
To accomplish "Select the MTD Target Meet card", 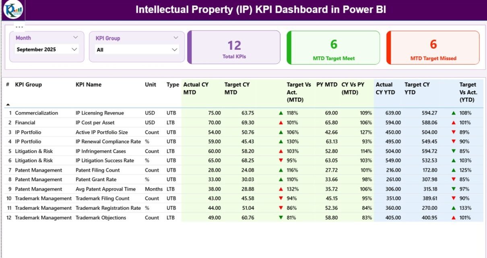I will point(334,48).
